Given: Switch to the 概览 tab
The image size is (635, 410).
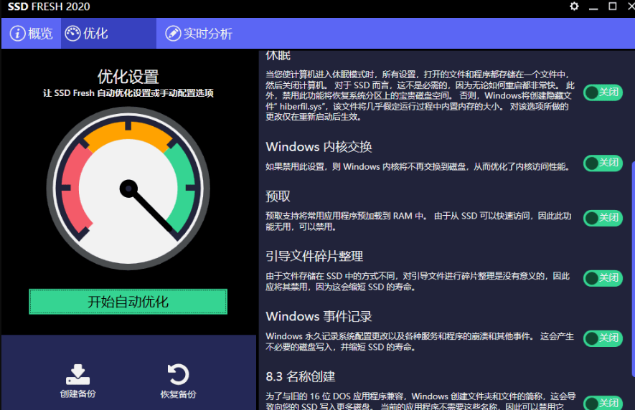Looking at the screenshot, I should 31,33.
